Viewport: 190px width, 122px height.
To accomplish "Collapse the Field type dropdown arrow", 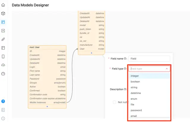I will click(167, 69).
